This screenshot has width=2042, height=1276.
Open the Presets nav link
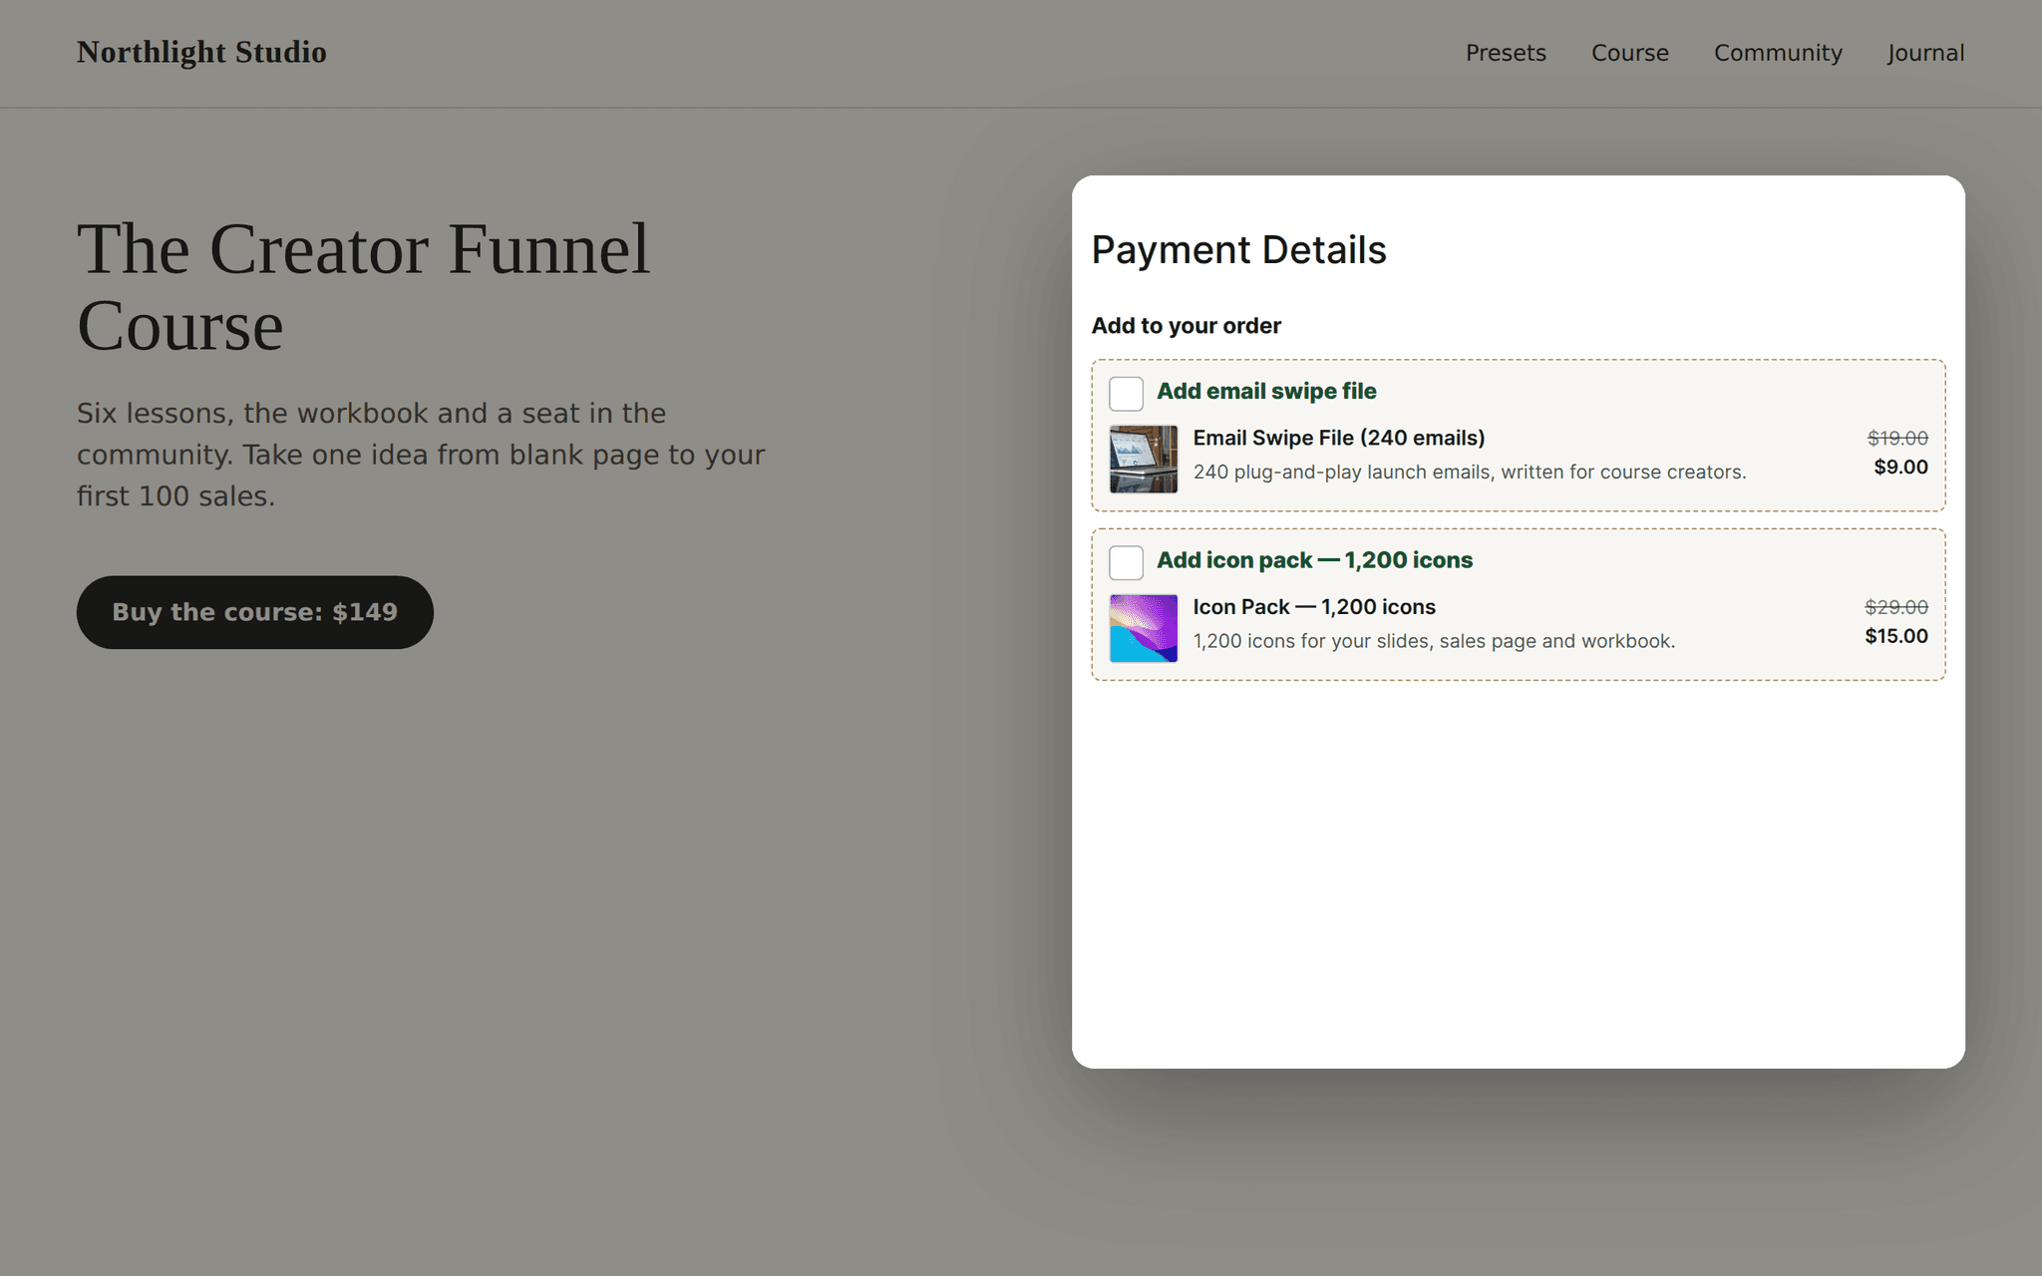pos(1506,53)
